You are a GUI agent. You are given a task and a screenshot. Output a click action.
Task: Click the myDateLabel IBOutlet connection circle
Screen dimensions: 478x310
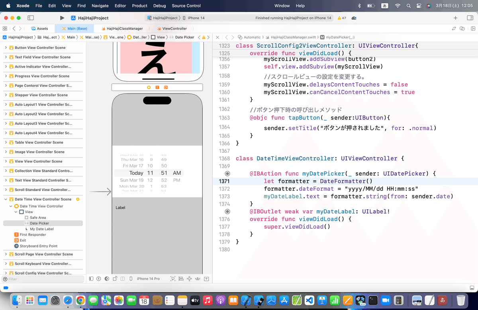pyautogui.click(x=227, y=211)
